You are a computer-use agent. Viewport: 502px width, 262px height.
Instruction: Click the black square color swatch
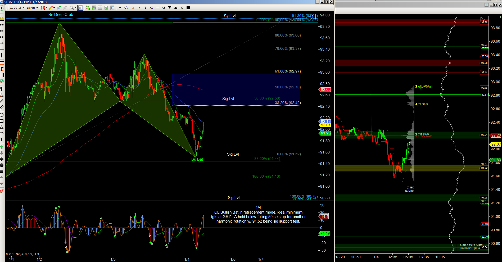(x=188, y=8)
